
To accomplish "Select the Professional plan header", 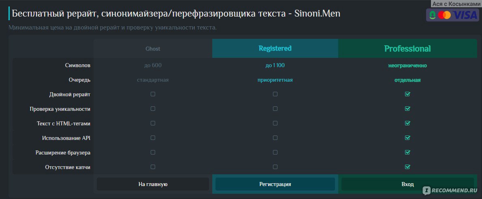I will [407, 49].
